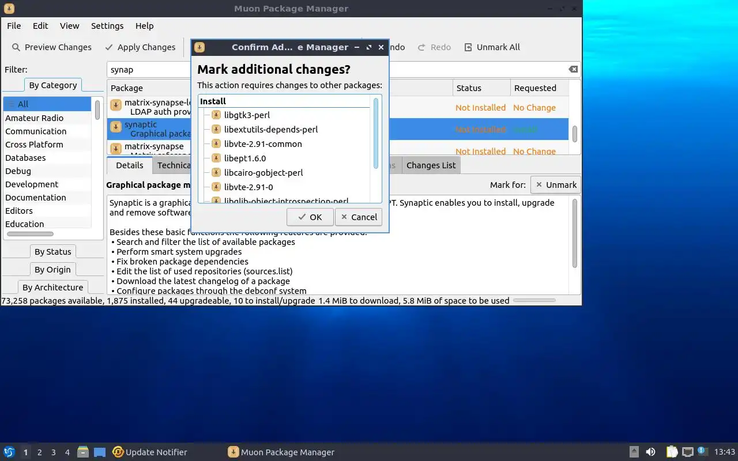Switch to virtual desktop 2
Image resolution: width=738 pixels, height=461 pixels.
click(39, 452)
